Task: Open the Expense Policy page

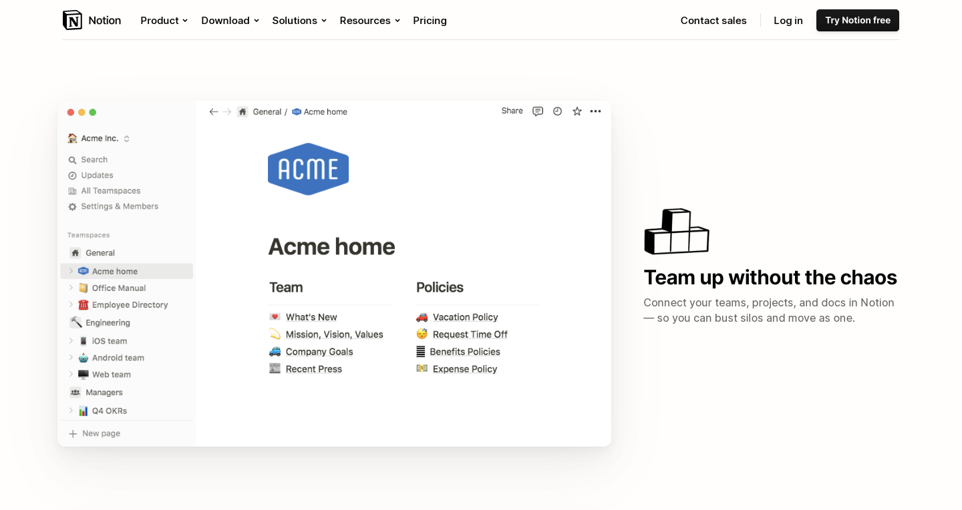Action: tap(465, 369)
